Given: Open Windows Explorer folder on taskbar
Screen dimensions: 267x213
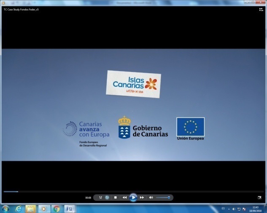Looking at the screenshot, I should point(31,209).
